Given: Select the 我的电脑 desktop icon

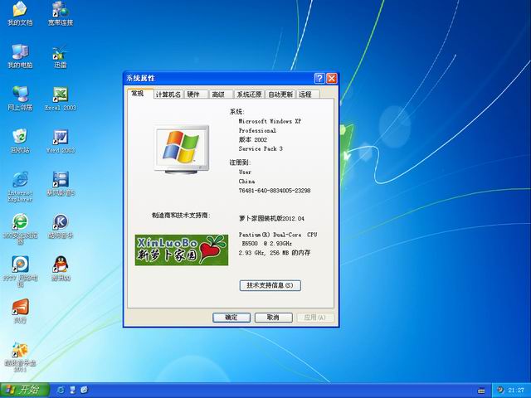Looking at the screenshot, I should pos(20,56).
